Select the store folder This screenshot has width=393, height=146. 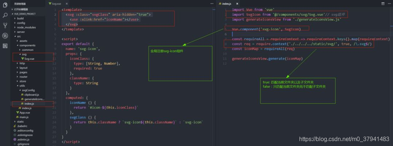pyautogui.click(x=23, y=81)
